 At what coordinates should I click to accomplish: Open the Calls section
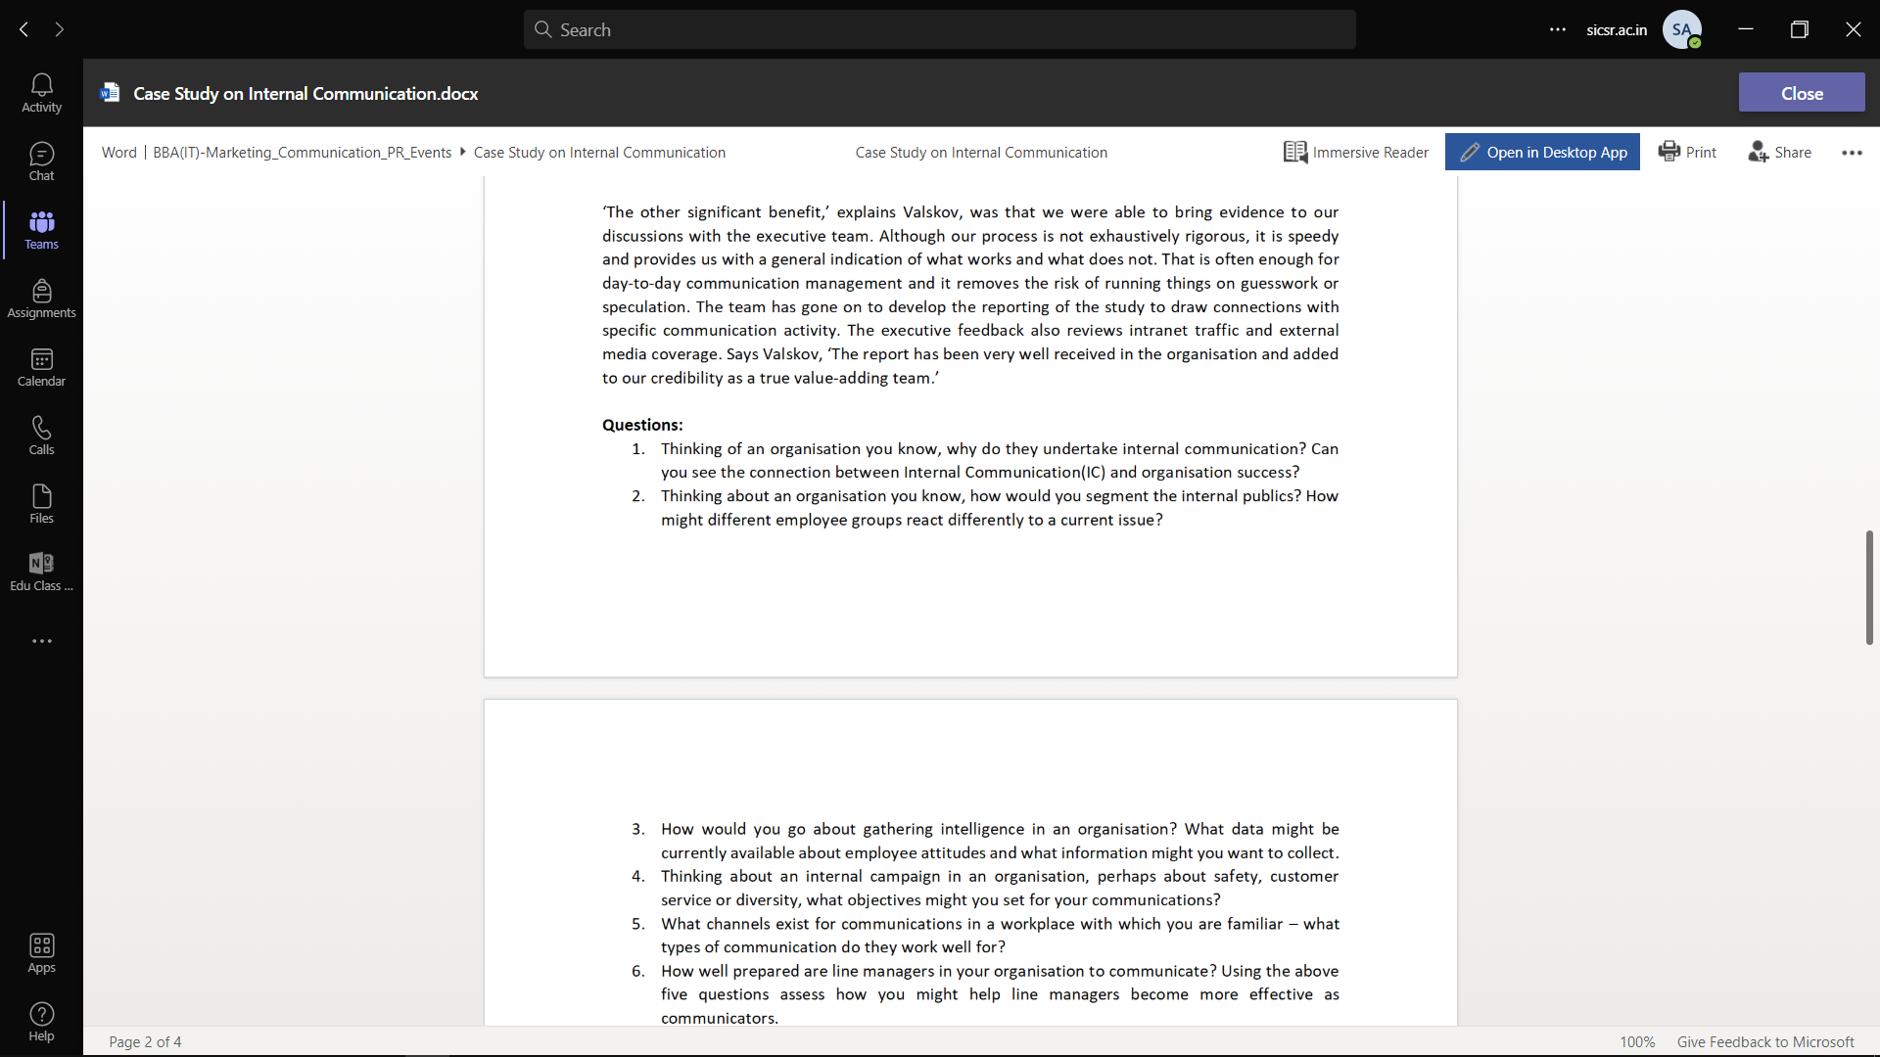(x=41, y=435)
